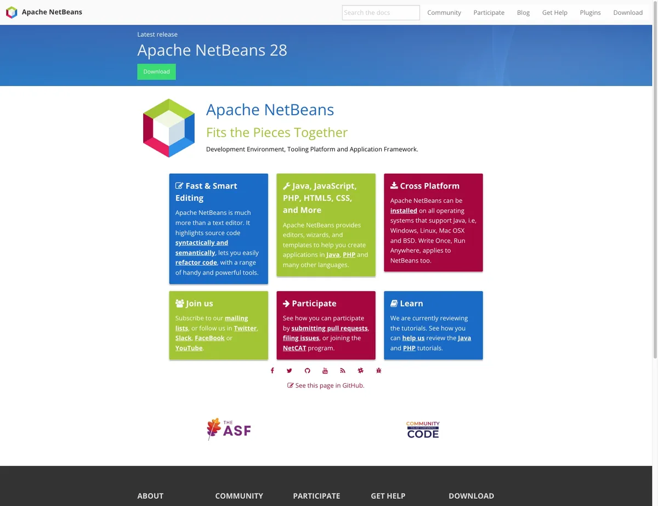Image resolution: width=658 pixels, height=506 pixels.
Task: Open the GitHub octocat icon
Action: pyautogui.click(x=308, y=371)
